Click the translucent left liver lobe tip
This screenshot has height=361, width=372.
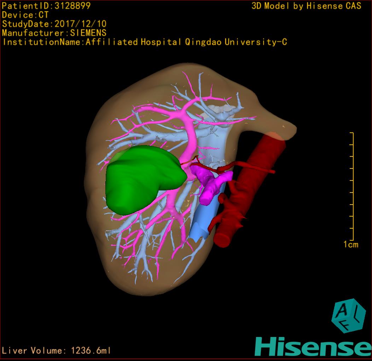point(283,127)
